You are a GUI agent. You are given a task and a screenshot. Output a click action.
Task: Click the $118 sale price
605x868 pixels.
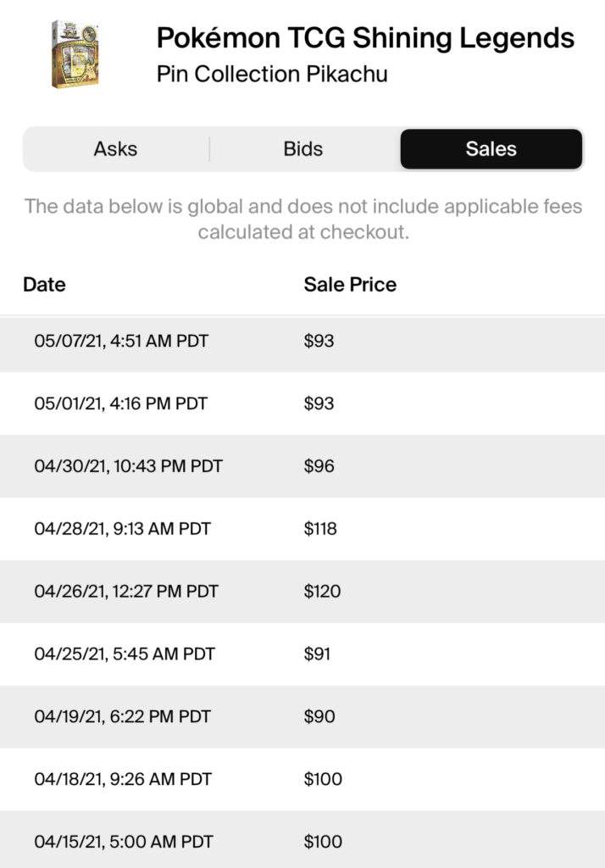pos(320,529)
